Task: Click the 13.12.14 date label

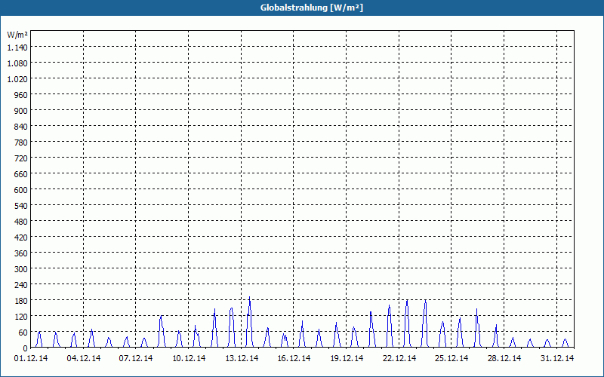Action: click(x=242, y=359)
